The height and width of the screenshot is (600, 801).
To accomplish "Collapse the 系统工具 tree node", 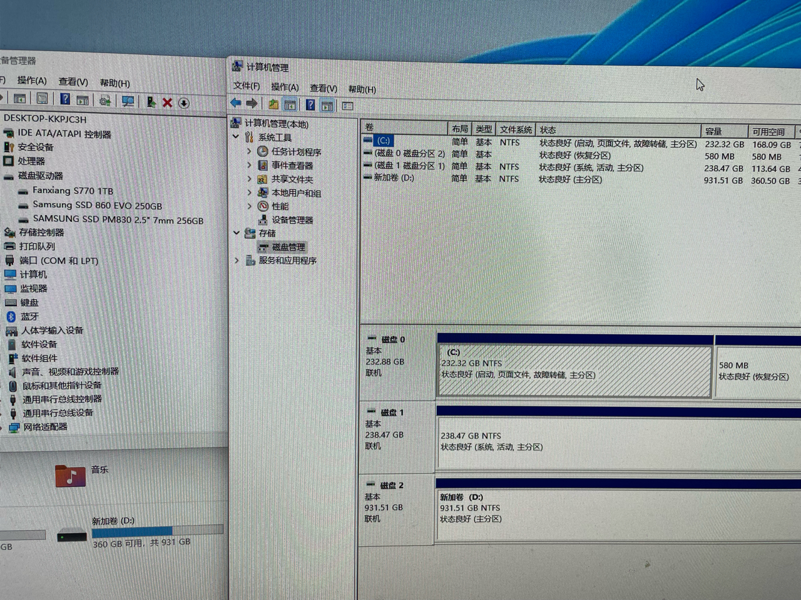I will pos(236,137).
